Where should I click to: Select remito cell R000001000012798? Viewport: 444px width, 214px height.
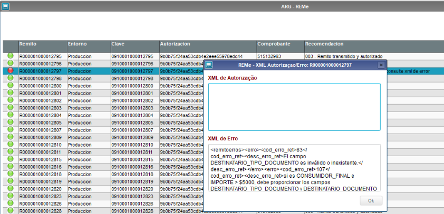43,78
